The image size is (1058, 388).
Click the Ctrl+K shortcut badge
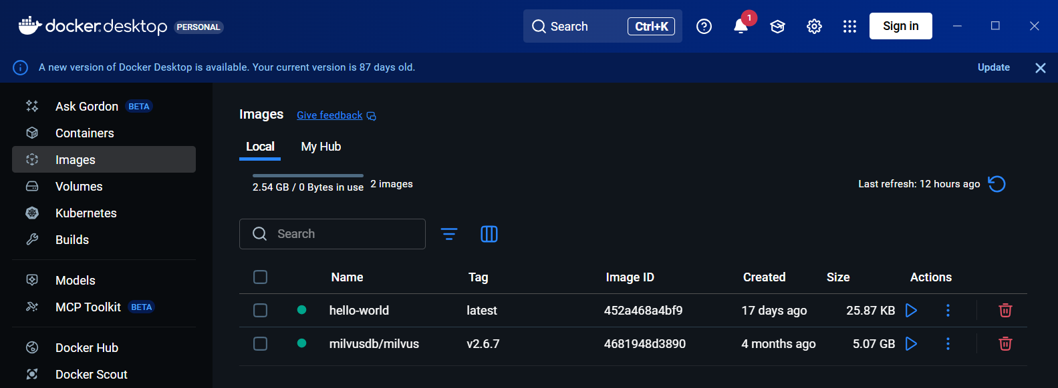(x=651, y=27)
